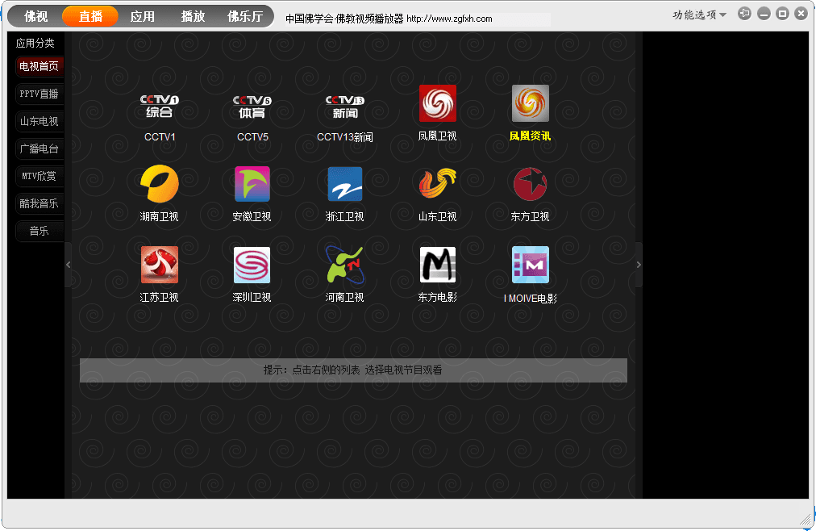Click the 音乐 sidebar entry

[x=39, y=231]
